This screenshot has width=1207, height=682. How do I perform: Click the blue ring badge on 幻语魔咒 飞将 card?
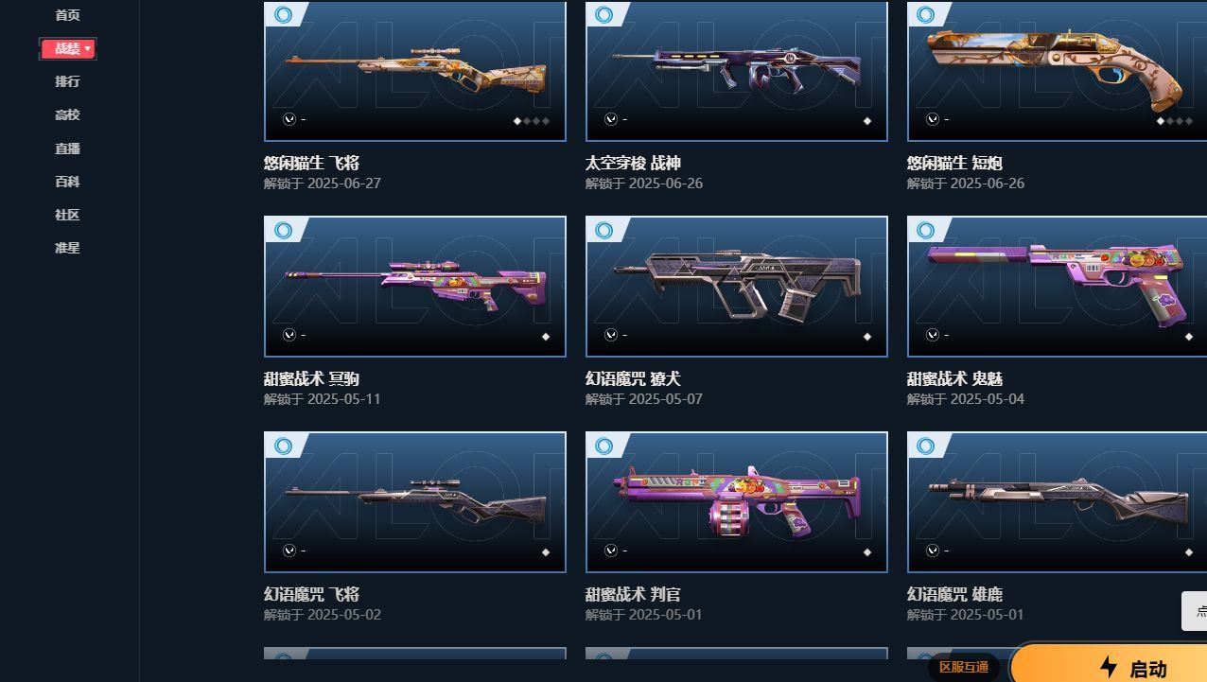tap(283, 446)
